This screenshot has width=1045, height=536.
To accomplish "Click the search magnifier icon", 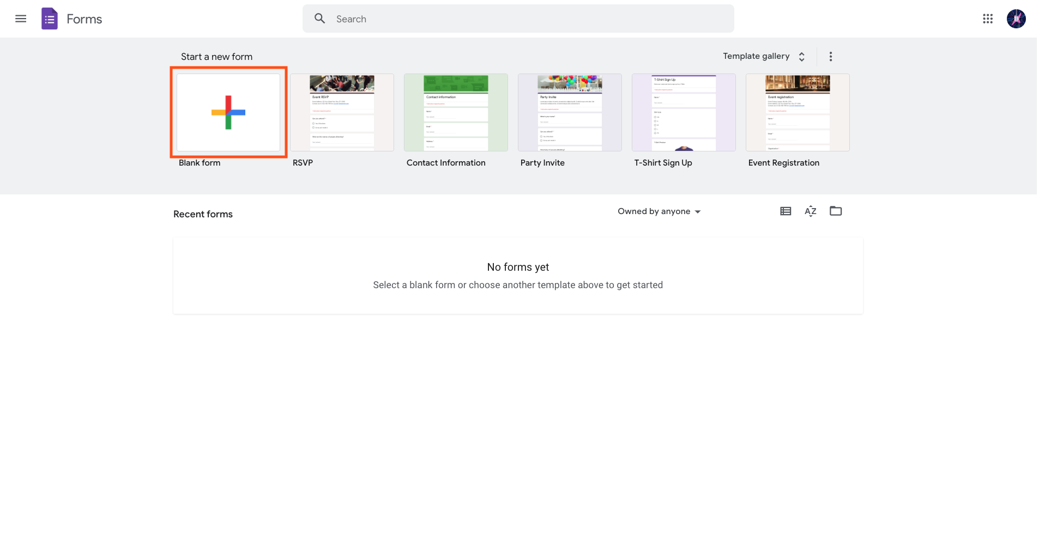I will 320,19.
